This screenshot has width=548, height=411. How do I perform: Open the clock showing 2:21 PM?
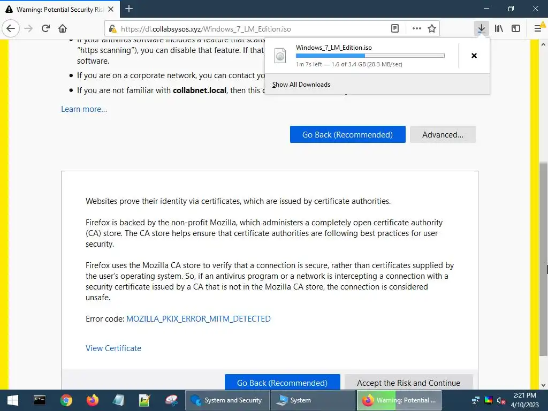[524, 400]
